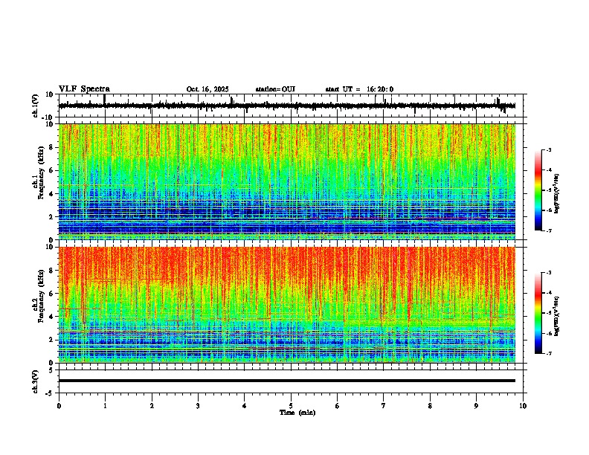Viewport: 589px width, 455px height.
Task: Select the "ch.2 Frequency (kHz)" axis label
Action: coord(39,296)
